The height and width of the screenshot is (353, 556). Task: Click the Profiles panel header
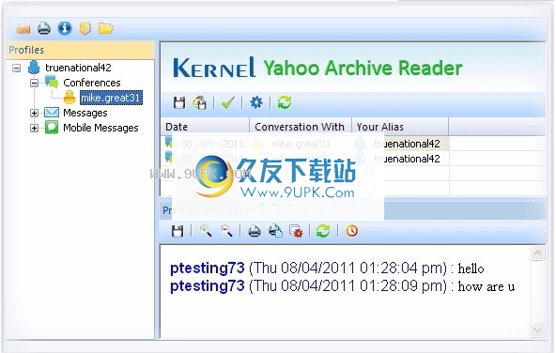click(81, 50)
